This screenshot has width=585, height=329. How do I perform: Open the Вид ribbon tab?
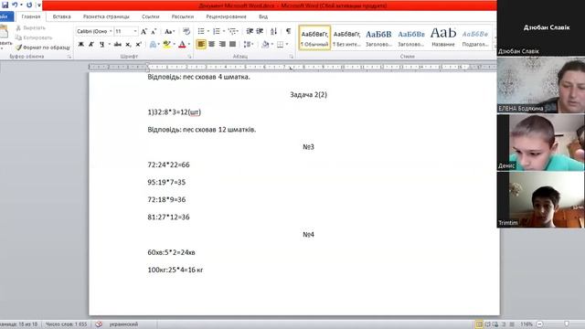pyautogui.click(x=263, y=16)
